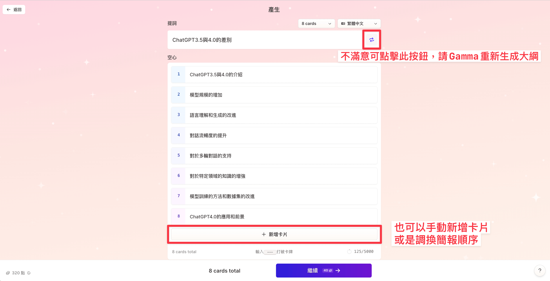Click the 320 點 credits coin icon
Image resolution: width=550 pixels, height=281 pixels.
coord(8,273)
